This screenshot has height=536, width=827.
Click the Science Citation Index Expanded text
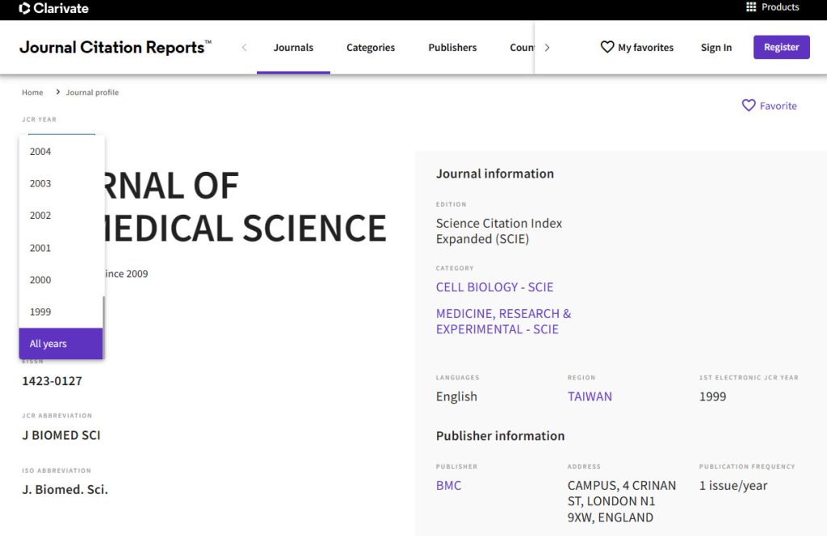498,231
